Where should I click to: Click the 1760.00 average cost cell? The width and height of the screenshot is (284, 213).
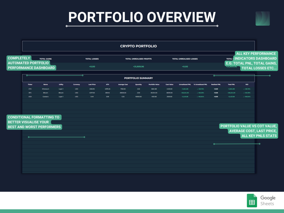pos(123,89)
